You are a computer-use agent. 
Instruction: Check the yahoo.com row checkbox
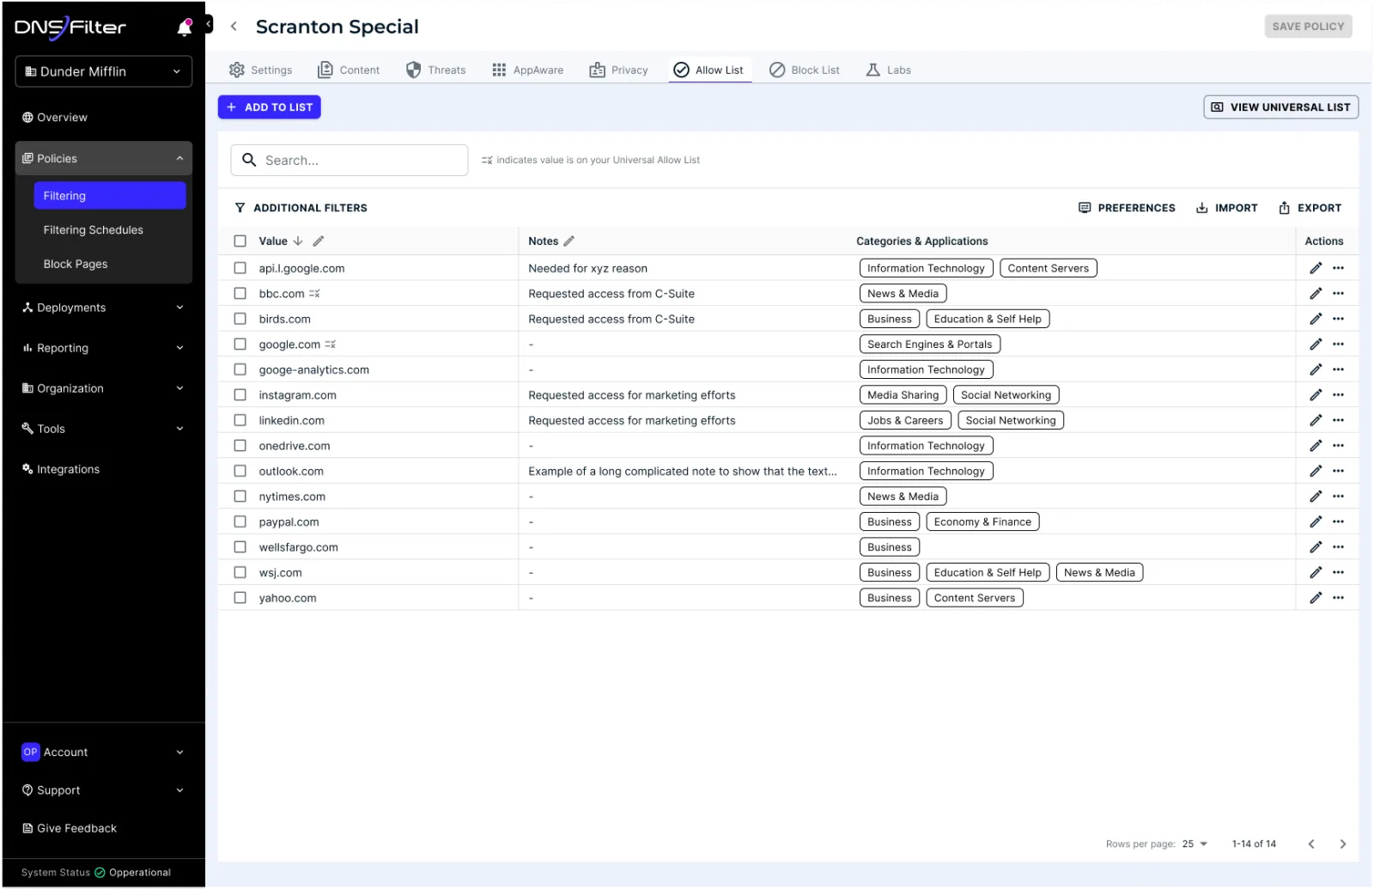pos(240,598)
